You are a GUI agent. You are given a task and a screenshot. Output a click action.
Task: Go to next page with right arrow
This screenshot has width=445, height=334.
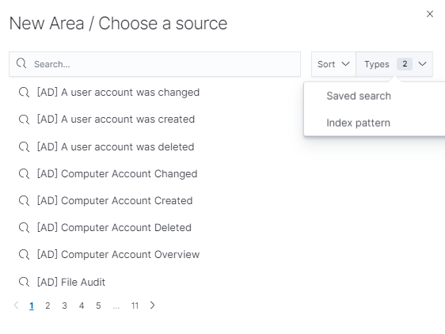coord(152,306)
